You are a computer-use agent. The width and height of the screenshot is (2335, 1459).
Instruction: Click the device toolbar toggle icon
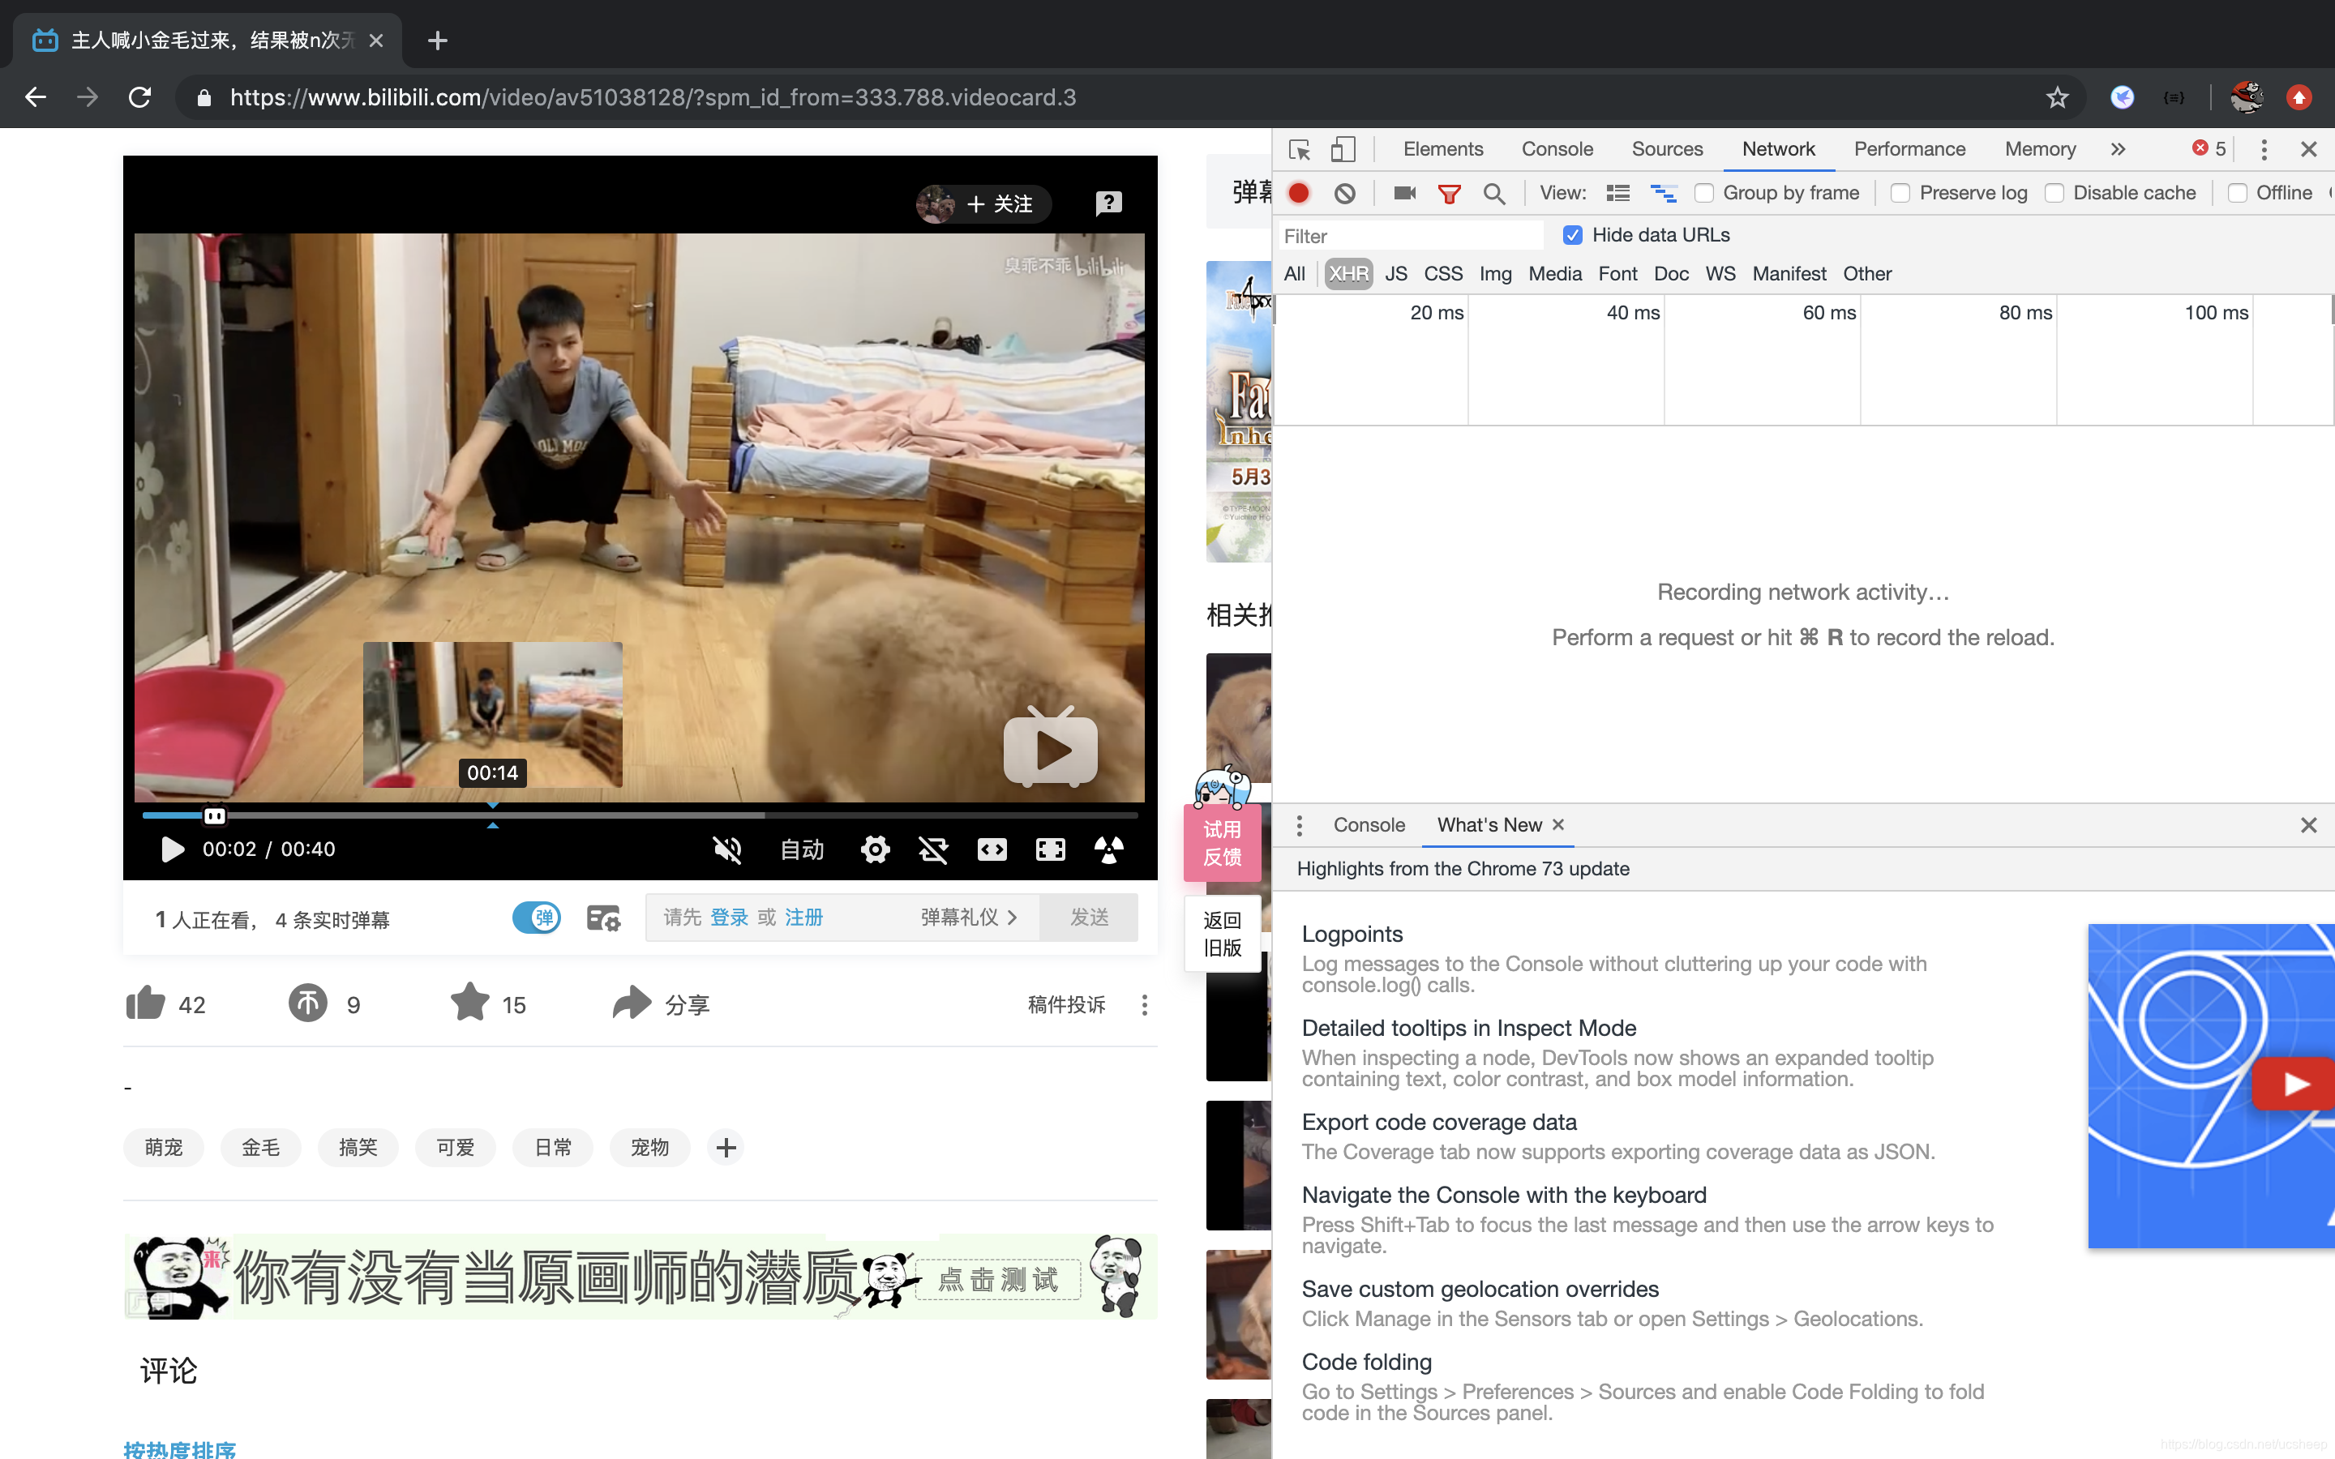pyautogui.click(x=1342, y=148)
